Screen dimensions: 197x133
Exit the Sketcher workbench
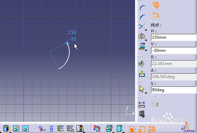click(x=142, y=74)
